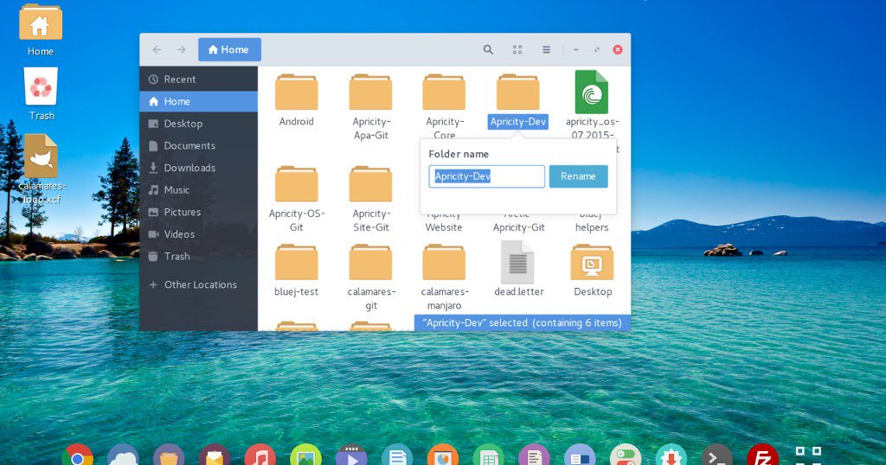Click the Apricity-Git folder label
Viewport: 886px width, 465px height.
(x=519, y=227)
